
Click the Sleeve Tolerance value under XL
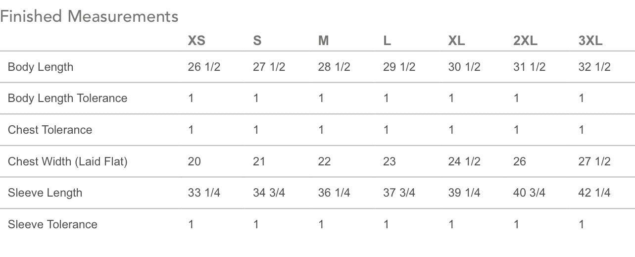pyautogui.click(x=451, y=224)
